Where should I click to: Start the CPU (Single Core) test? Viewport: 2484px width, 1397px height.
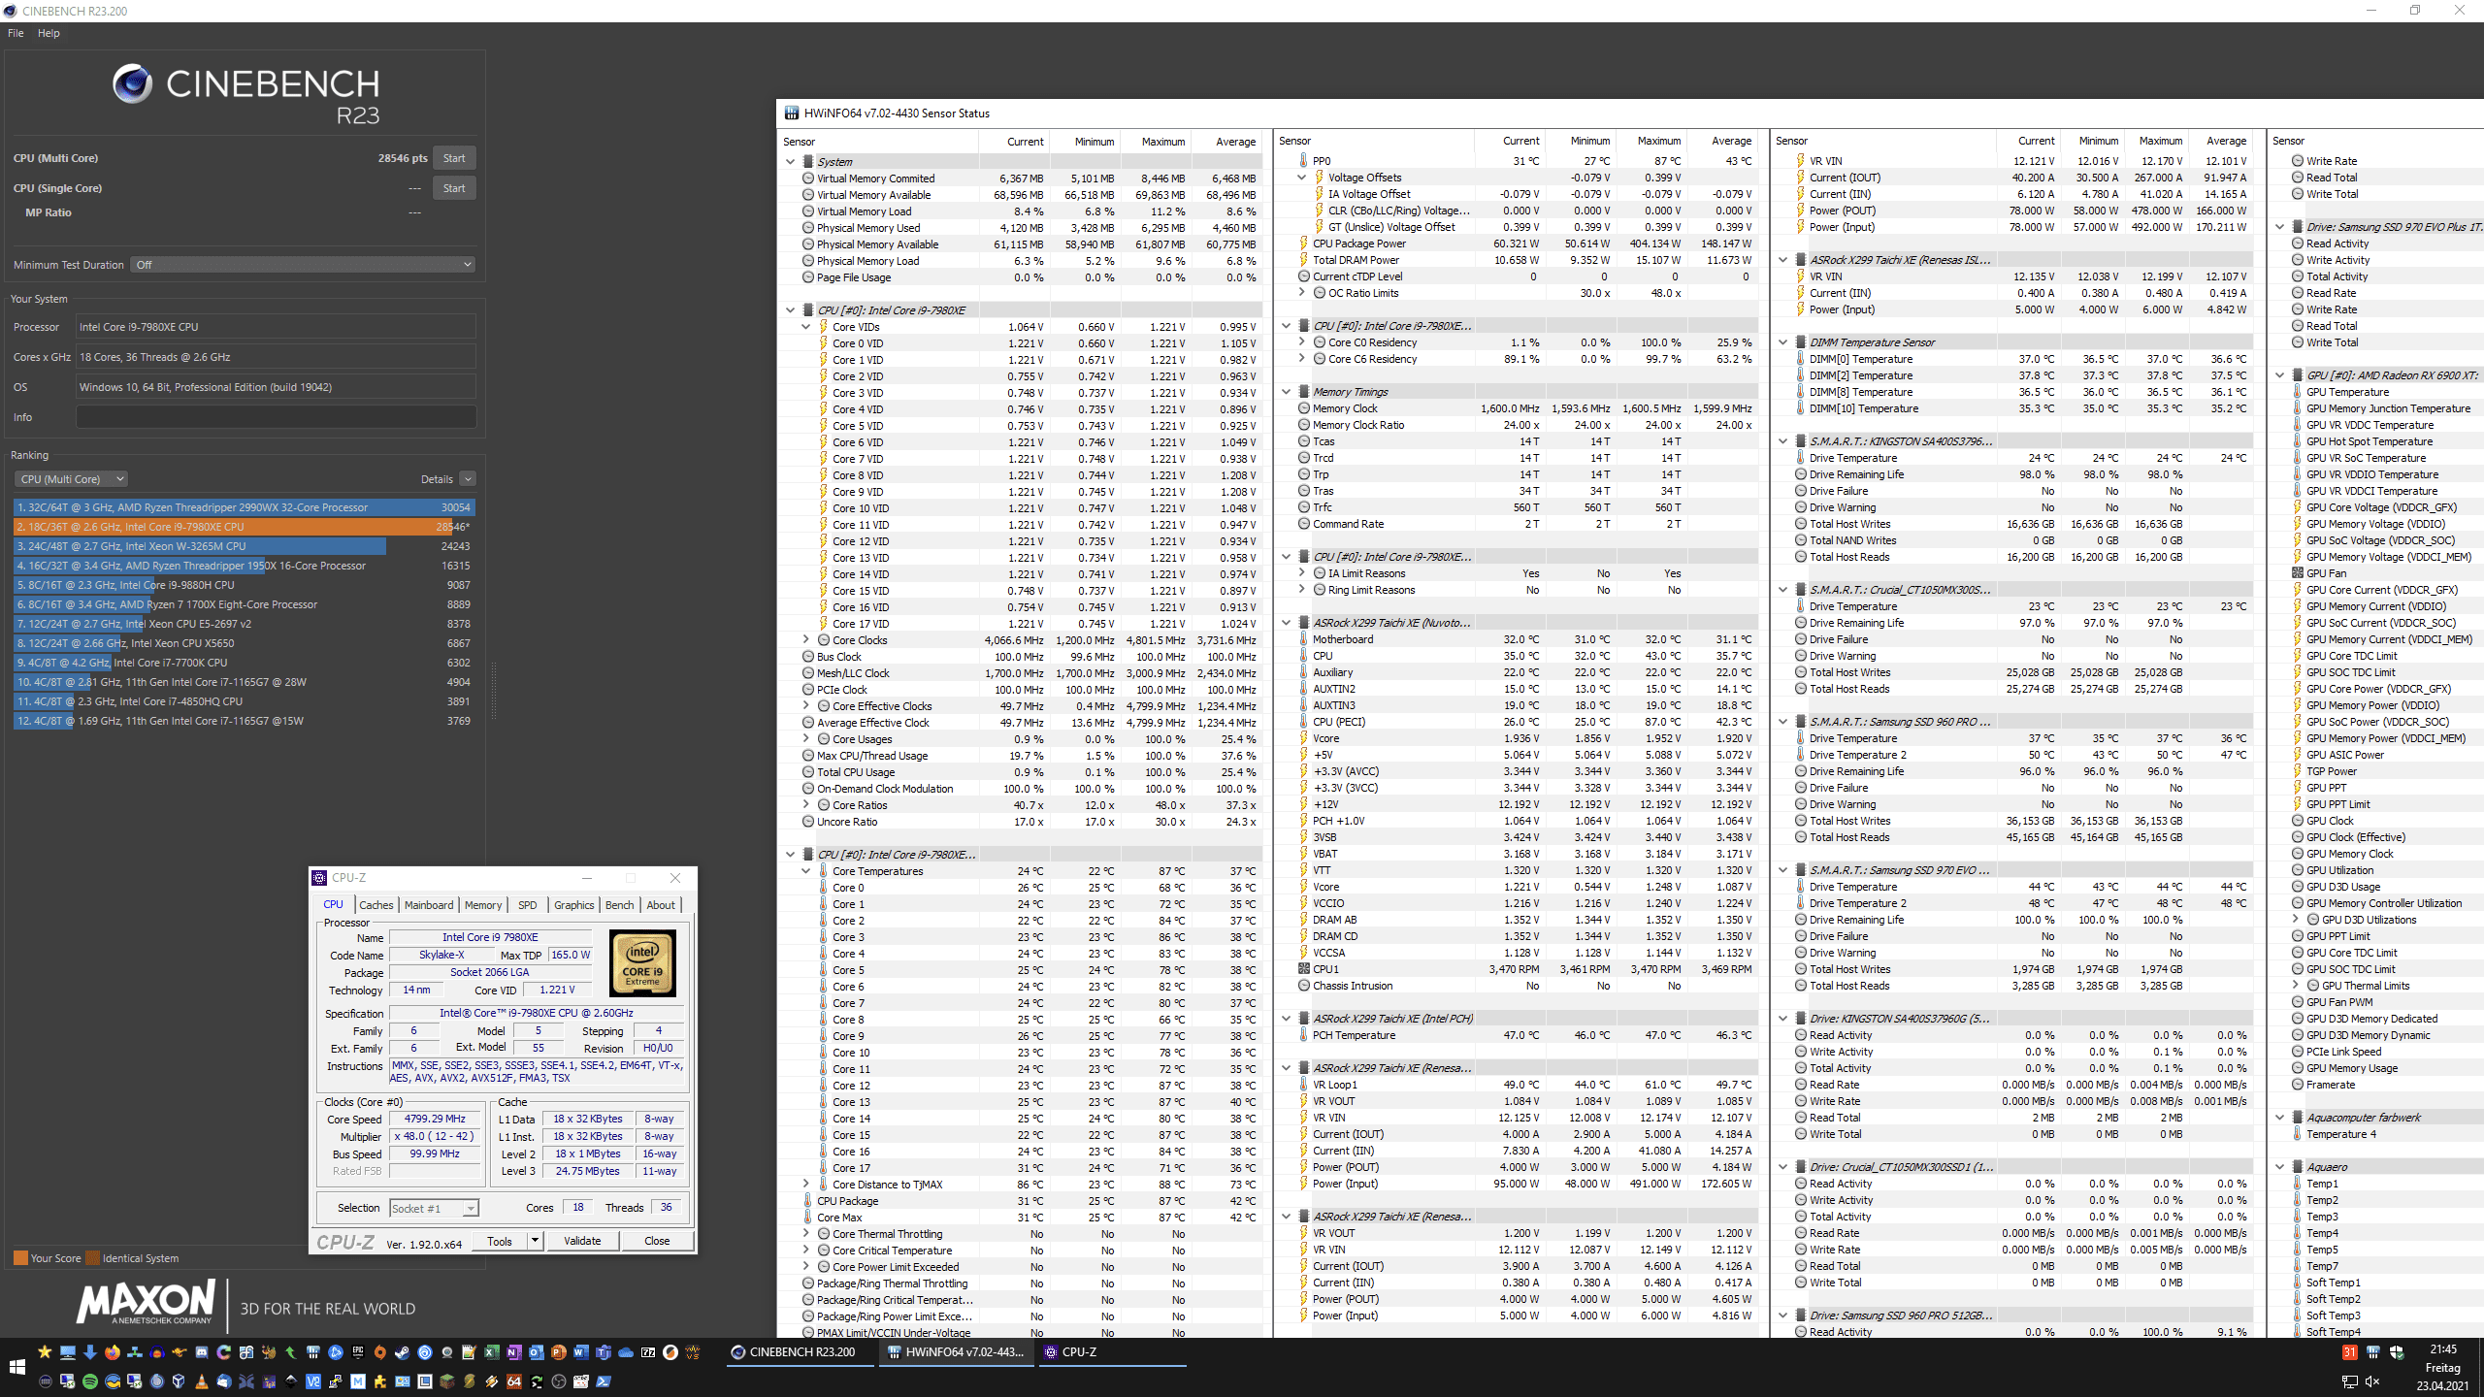453,188
